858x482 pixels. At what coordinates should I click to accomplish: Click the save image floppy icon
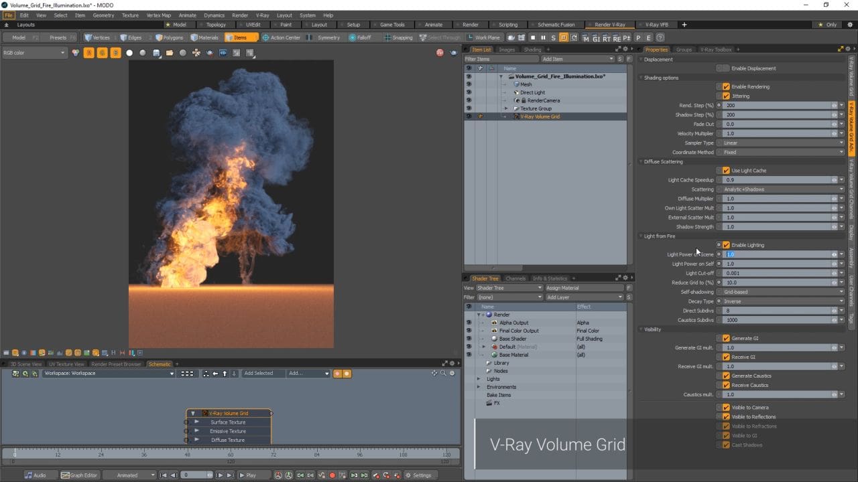click(x=156, y=53)
